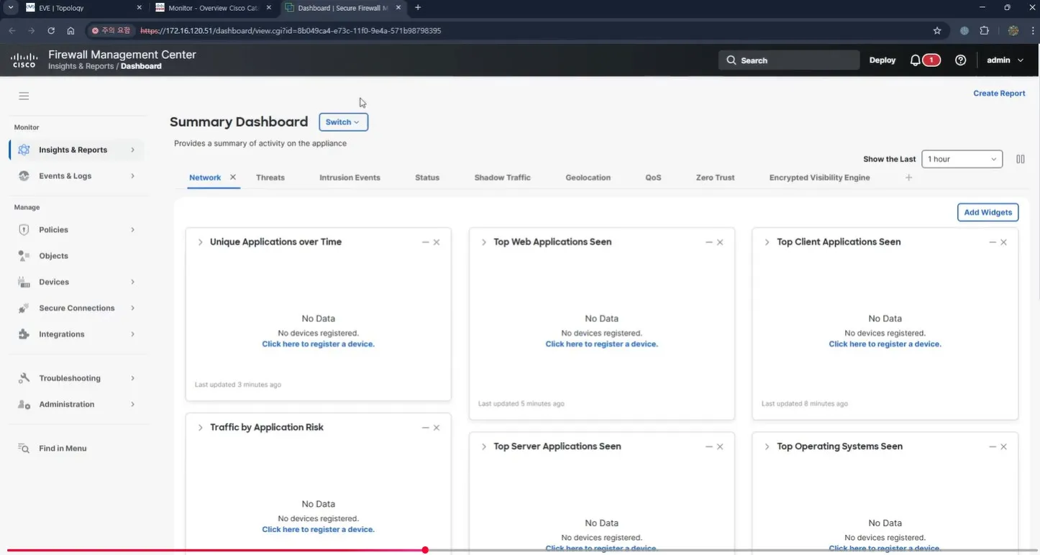The image size is (1040, 555).
Task: Register a device from Top Client Applications widget
Action: [885, 344]
